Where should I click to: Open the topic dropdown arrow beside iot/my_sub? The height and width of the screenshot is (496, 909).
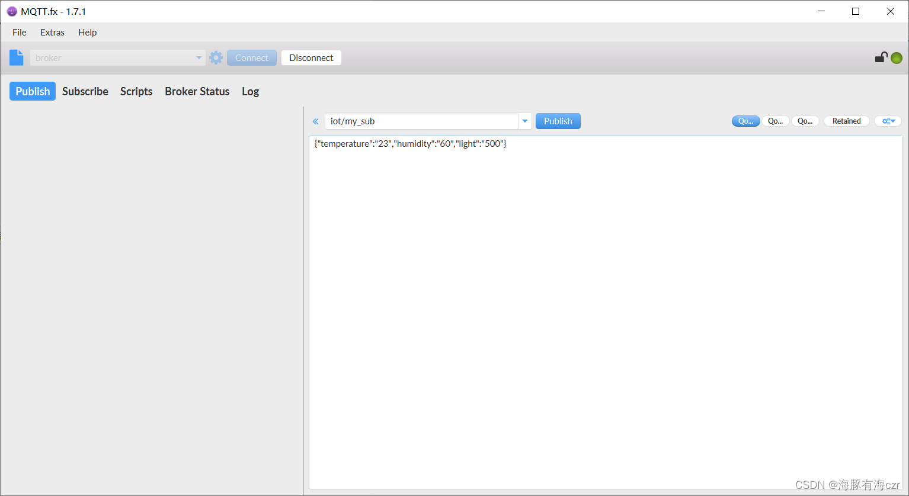[525, 121]
